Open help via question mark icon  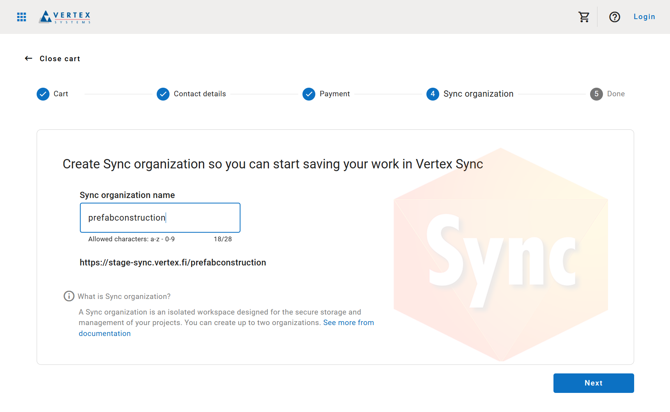click(615, 17)
